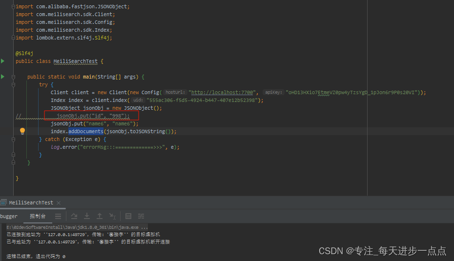Click the MeiliSearchTest class name
Image resolution: width=454 pixels, height=261 pixels.
76,61
